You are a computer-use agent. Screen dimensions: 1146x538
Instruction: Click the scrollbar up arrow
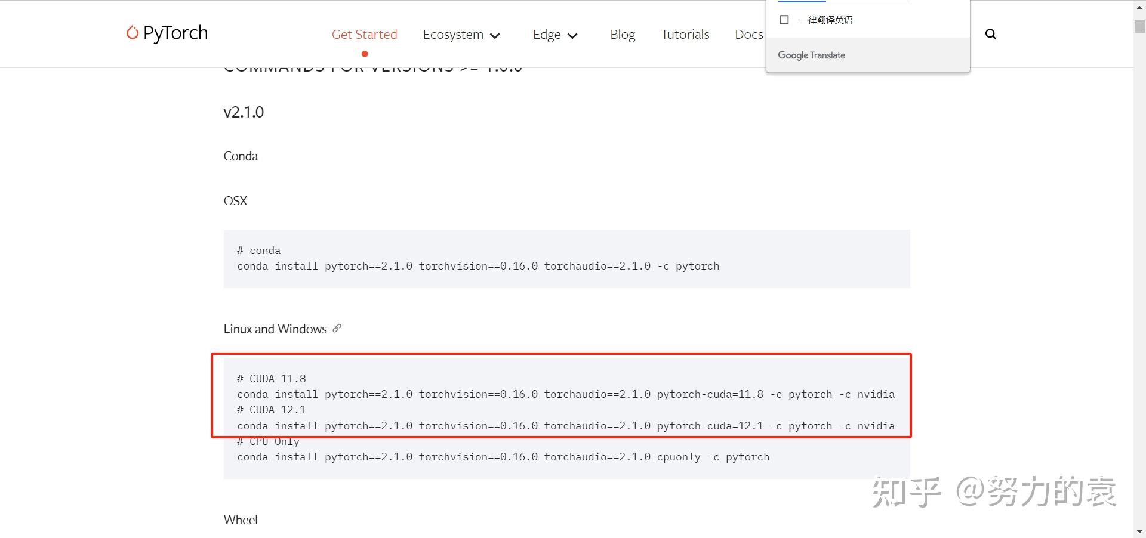[1139, 6]
